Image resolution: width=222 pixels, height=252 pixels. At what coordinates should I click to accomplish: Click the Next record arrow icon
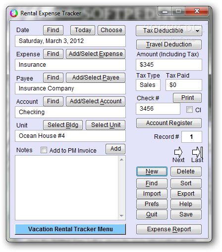coord(178,152)
